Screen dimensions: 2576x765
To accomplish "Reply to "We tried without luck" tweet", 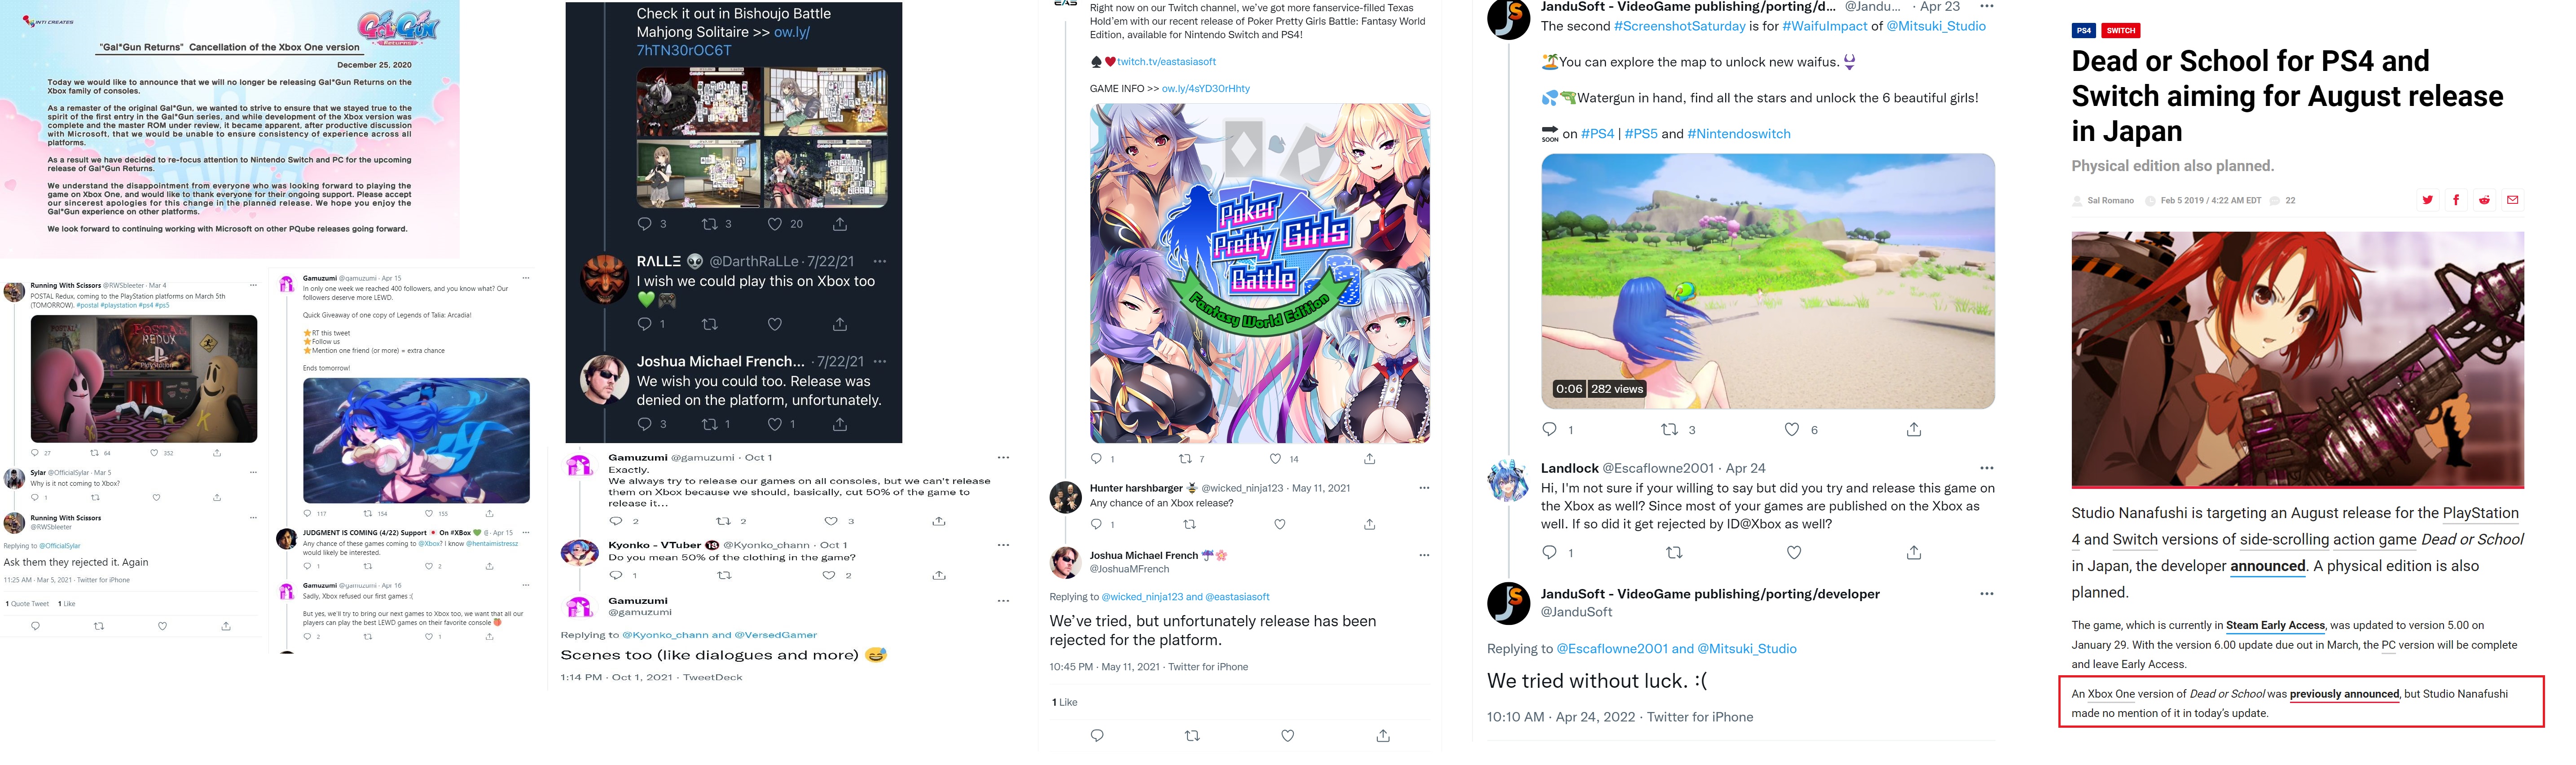I will (1097, 735).
